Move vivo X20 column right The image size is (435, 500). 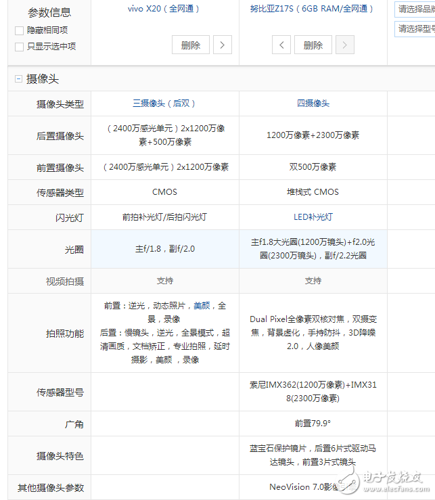[x=223, y=45]
